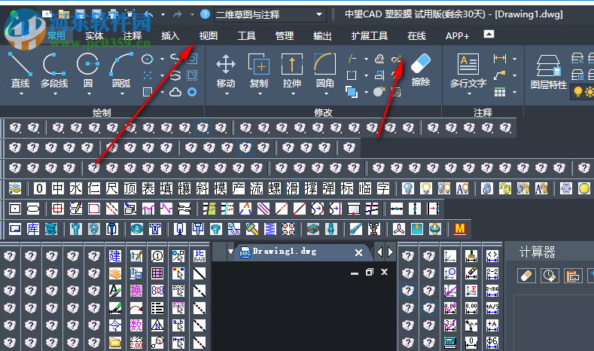Switch to the 实体 ribbon tab

coord(94,35)
